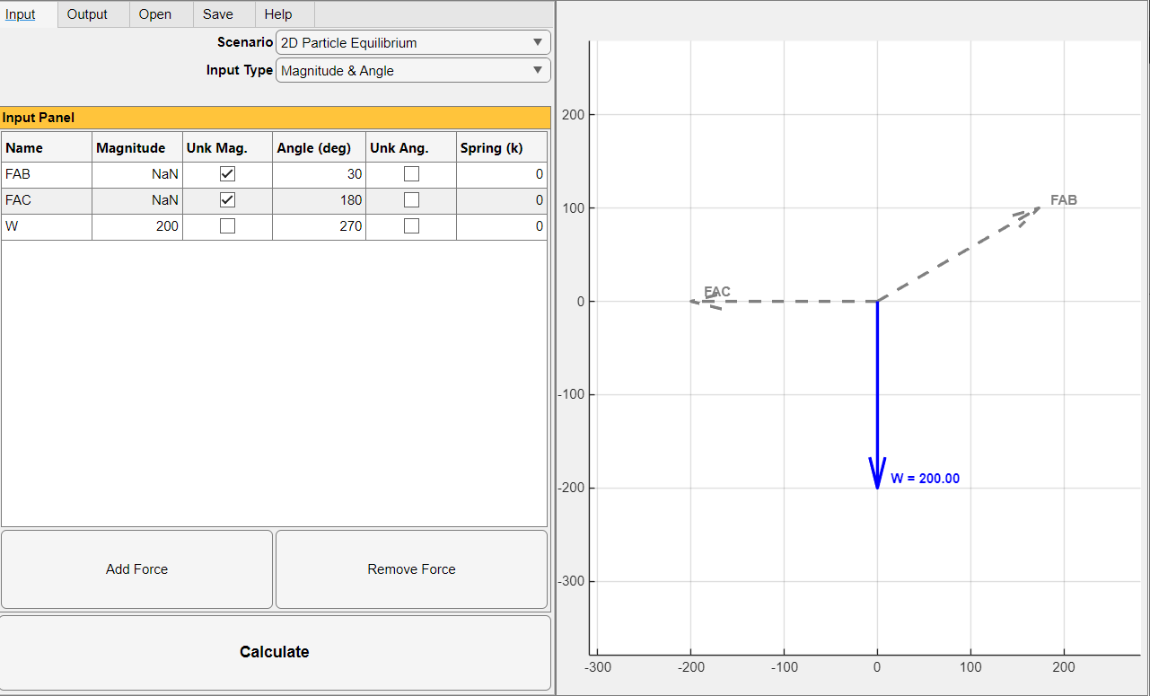Click the Unk Ang. column header

411,147
